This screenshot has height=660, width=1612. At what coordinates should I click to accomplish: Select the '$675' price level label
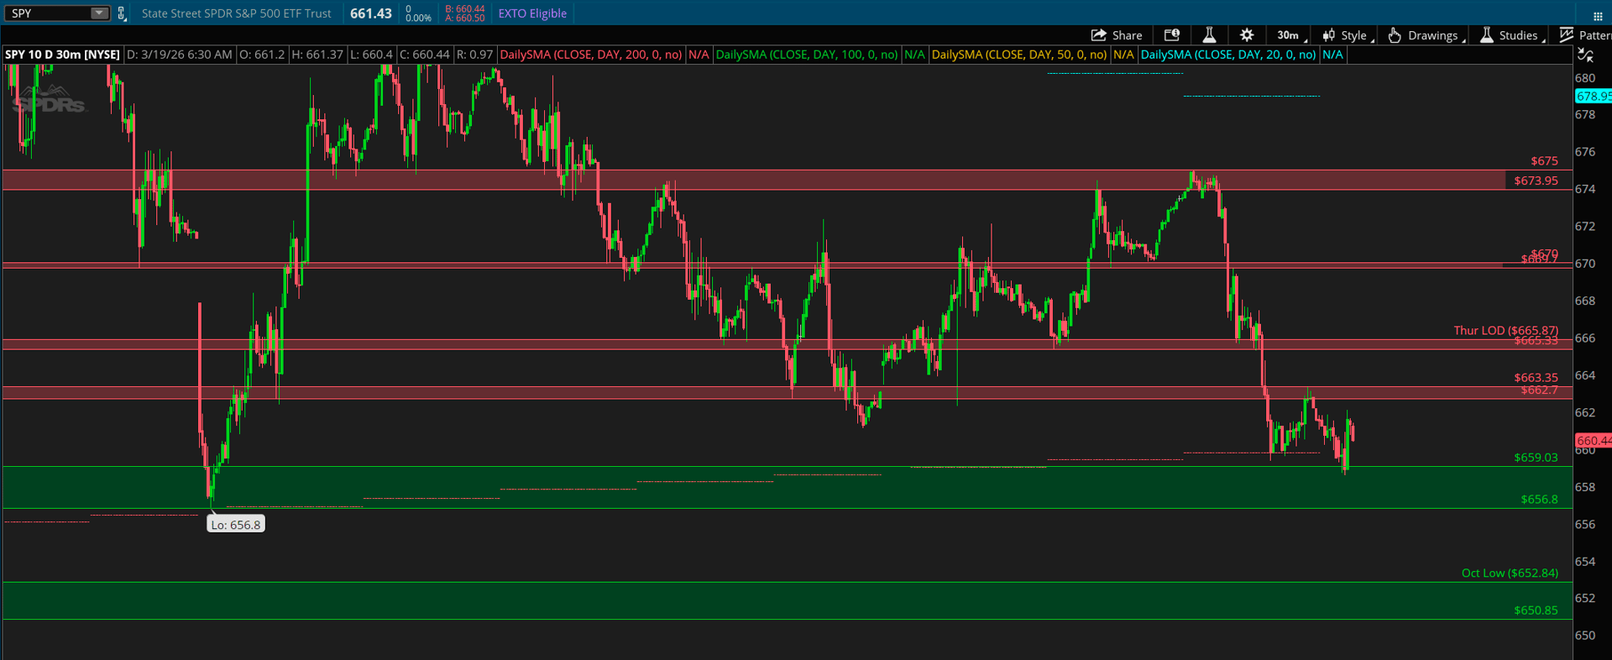pyautogui.click(x=1544, y=161)
